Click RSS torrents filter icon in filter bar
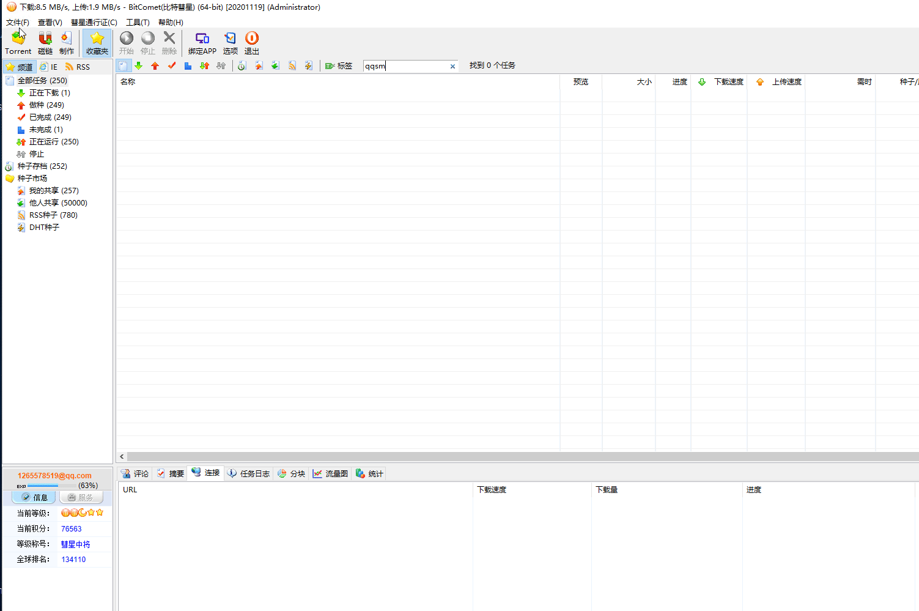This screenshot has width=919, height=611. tap(292, 65)
